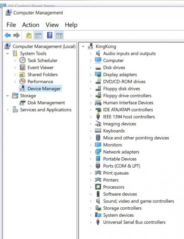Click the Universal Serial Bus controllers icon
Viewport: 184px width, 239px height.
[98, 222]
